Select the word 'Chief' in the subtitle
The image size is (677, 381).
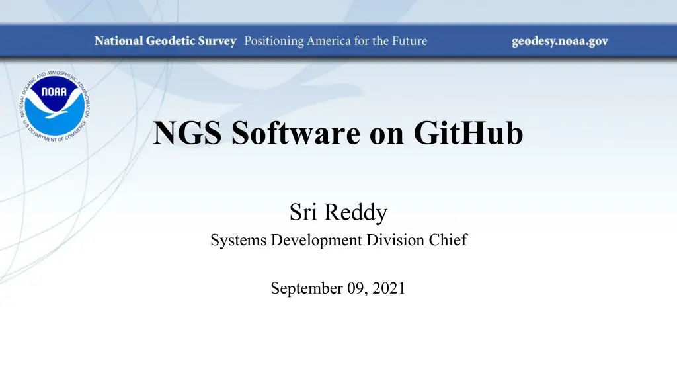pos(448,241)
